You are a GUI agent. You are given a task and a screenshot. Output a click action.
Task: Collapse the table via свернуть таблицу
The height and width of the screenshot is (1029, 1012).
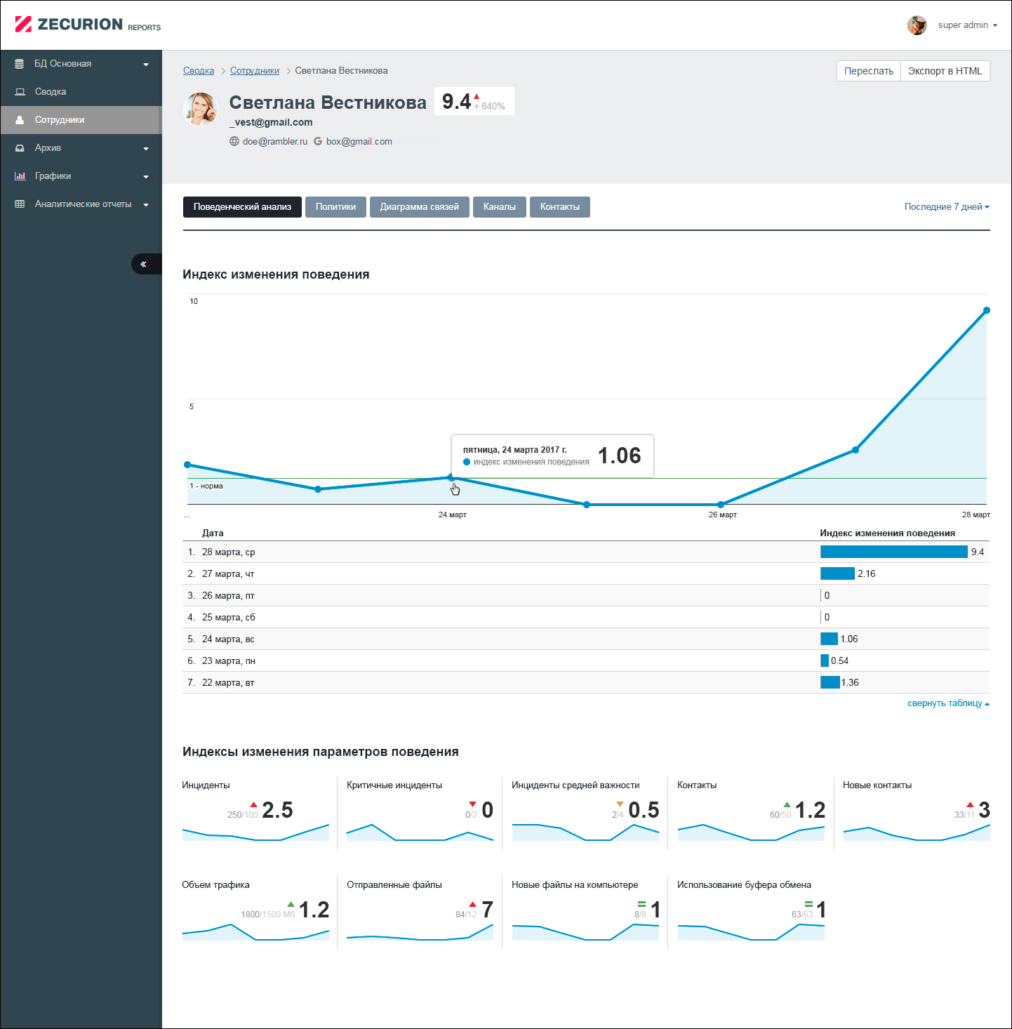click(948, 703)
